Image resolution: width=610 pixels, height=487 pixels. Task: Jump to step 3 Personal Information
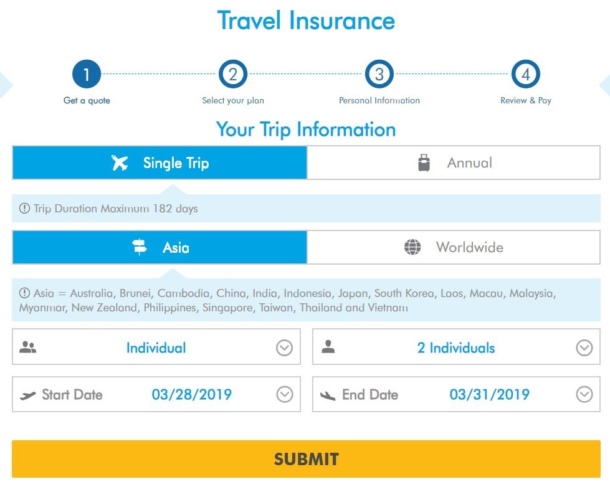tap(379, 75)
